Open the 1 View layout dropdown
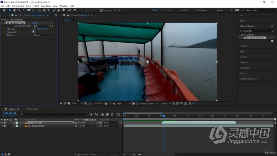 tap(165, 103)
